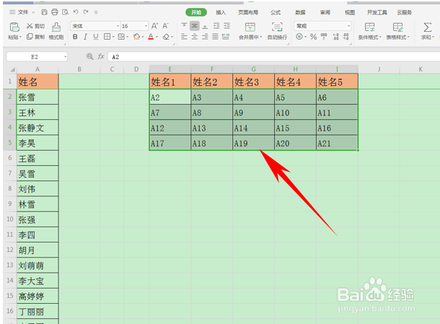This screenshot has width=440, height=324.
Task: Apply percent style
Action: (314, 37)
